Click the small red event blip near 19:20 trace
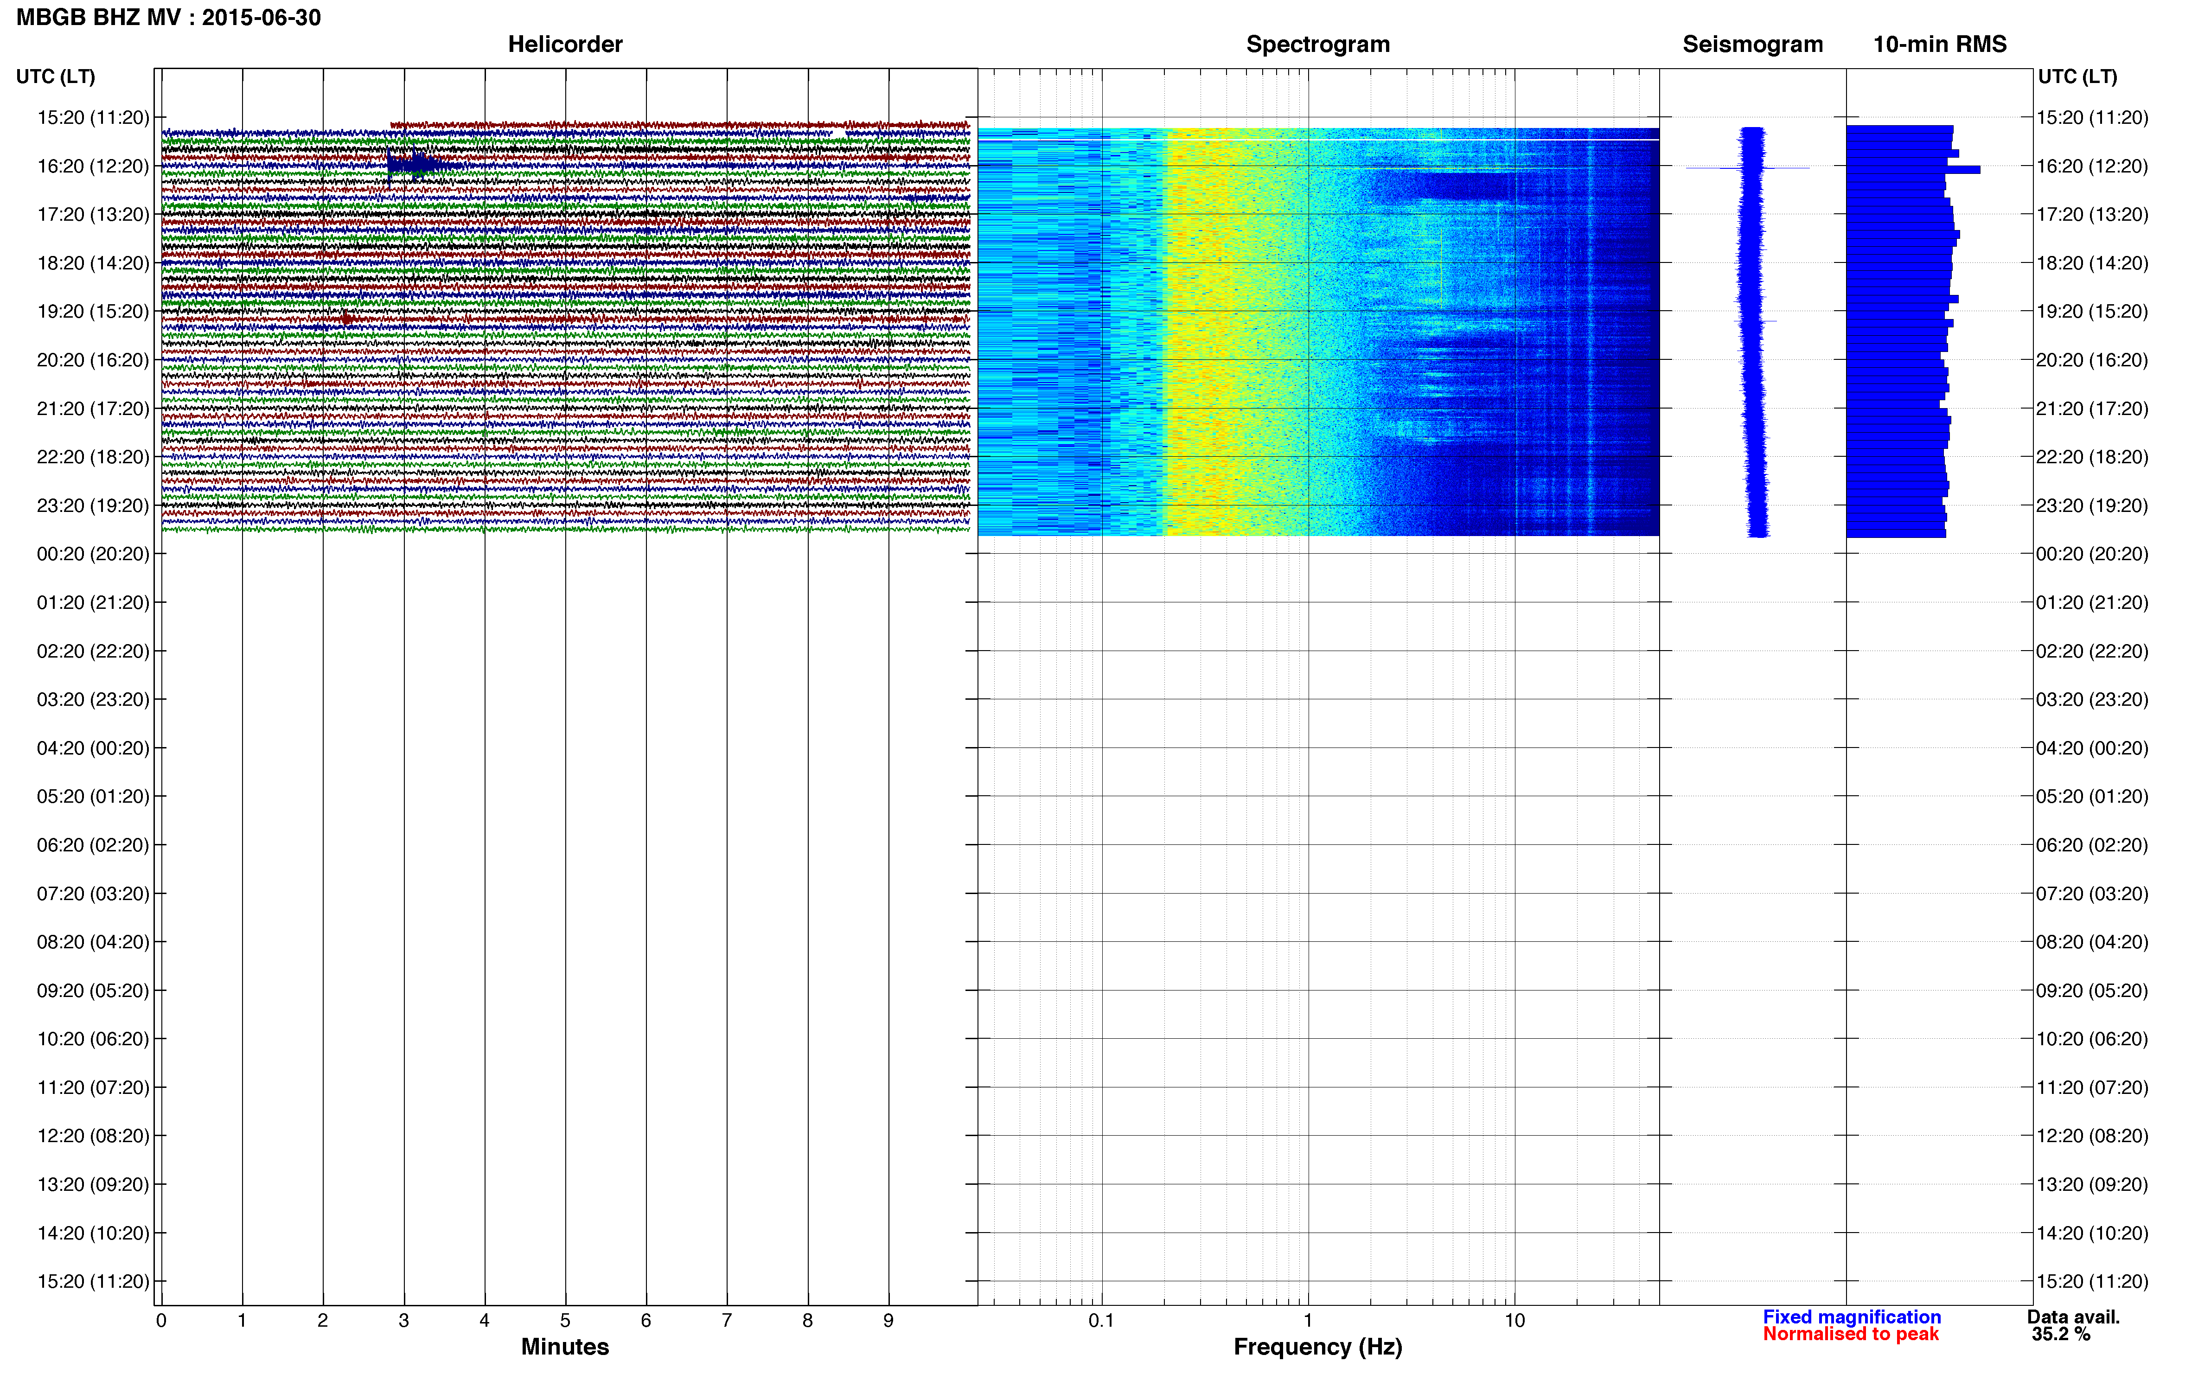This screenshot has width=2198, height=1374. click(346, 318)
